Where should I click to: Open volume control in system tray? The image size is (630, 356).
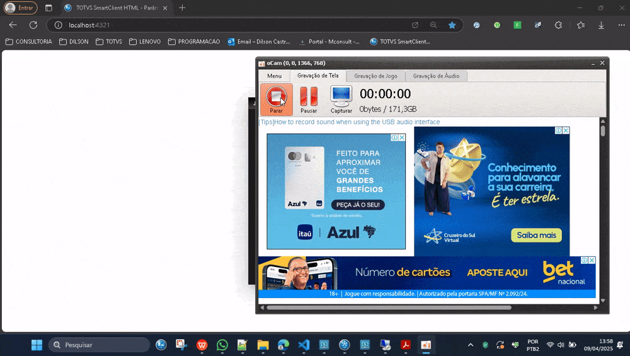tap(561, 345)
